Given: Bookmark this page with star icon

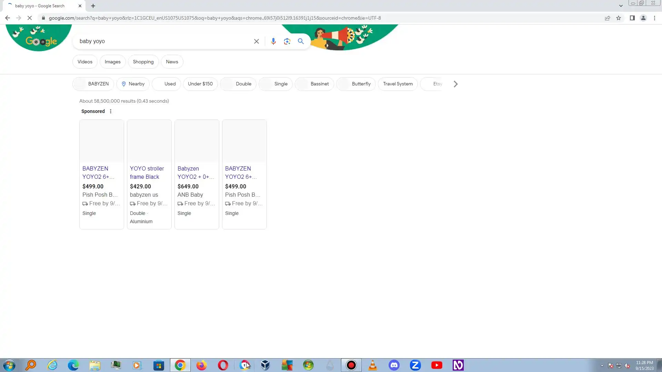Looking at the screenshot, I should tap(619, 18).
